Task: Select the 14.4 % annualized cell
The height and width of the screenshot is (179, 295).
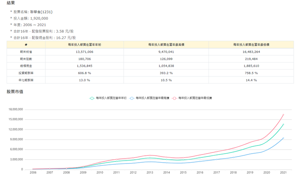Action: tap(251, 80)
